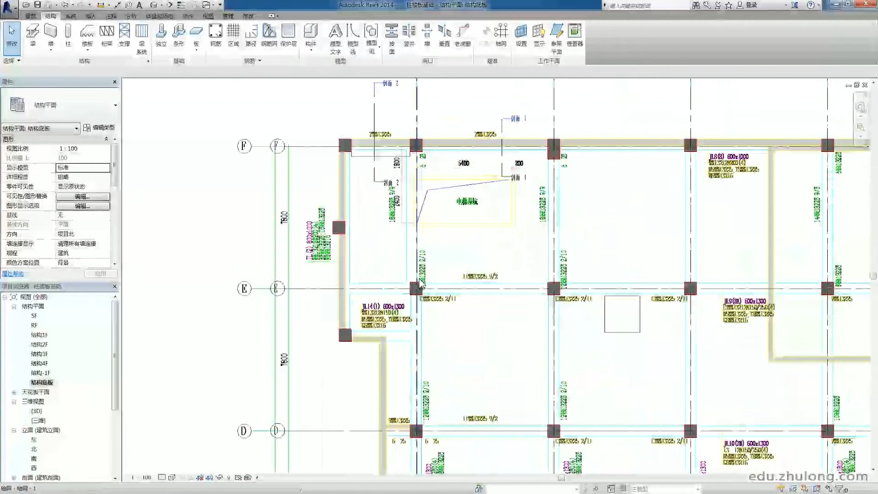Close the Project Browser panel
Image resolution: width=878 pixels, height=494 pixels.
[115, 286]
